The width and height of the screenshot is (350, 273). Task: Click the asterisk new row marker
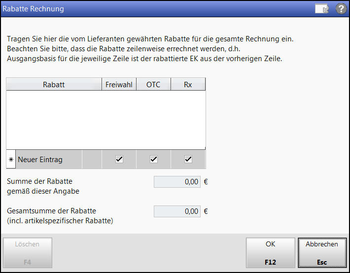(x=11, y=159)
